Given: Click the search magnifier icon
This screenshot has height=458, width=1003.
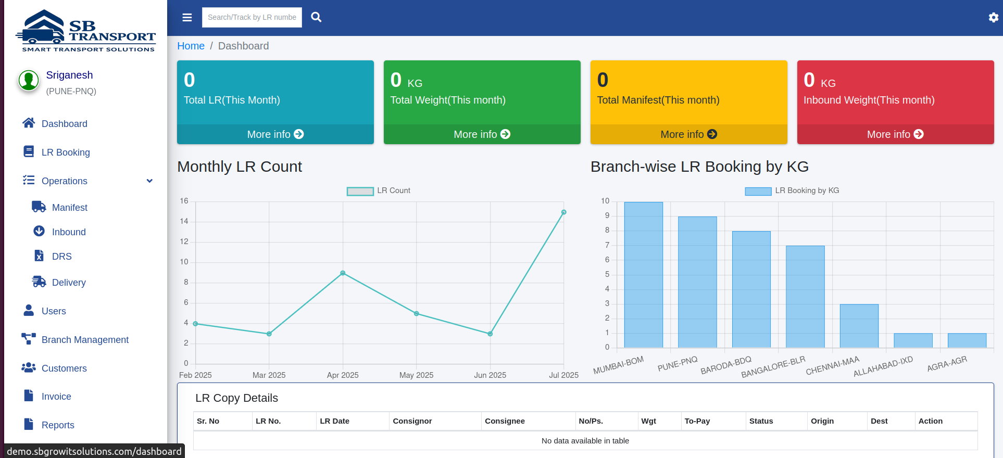Looking at the screenshot, I should 316,17.
